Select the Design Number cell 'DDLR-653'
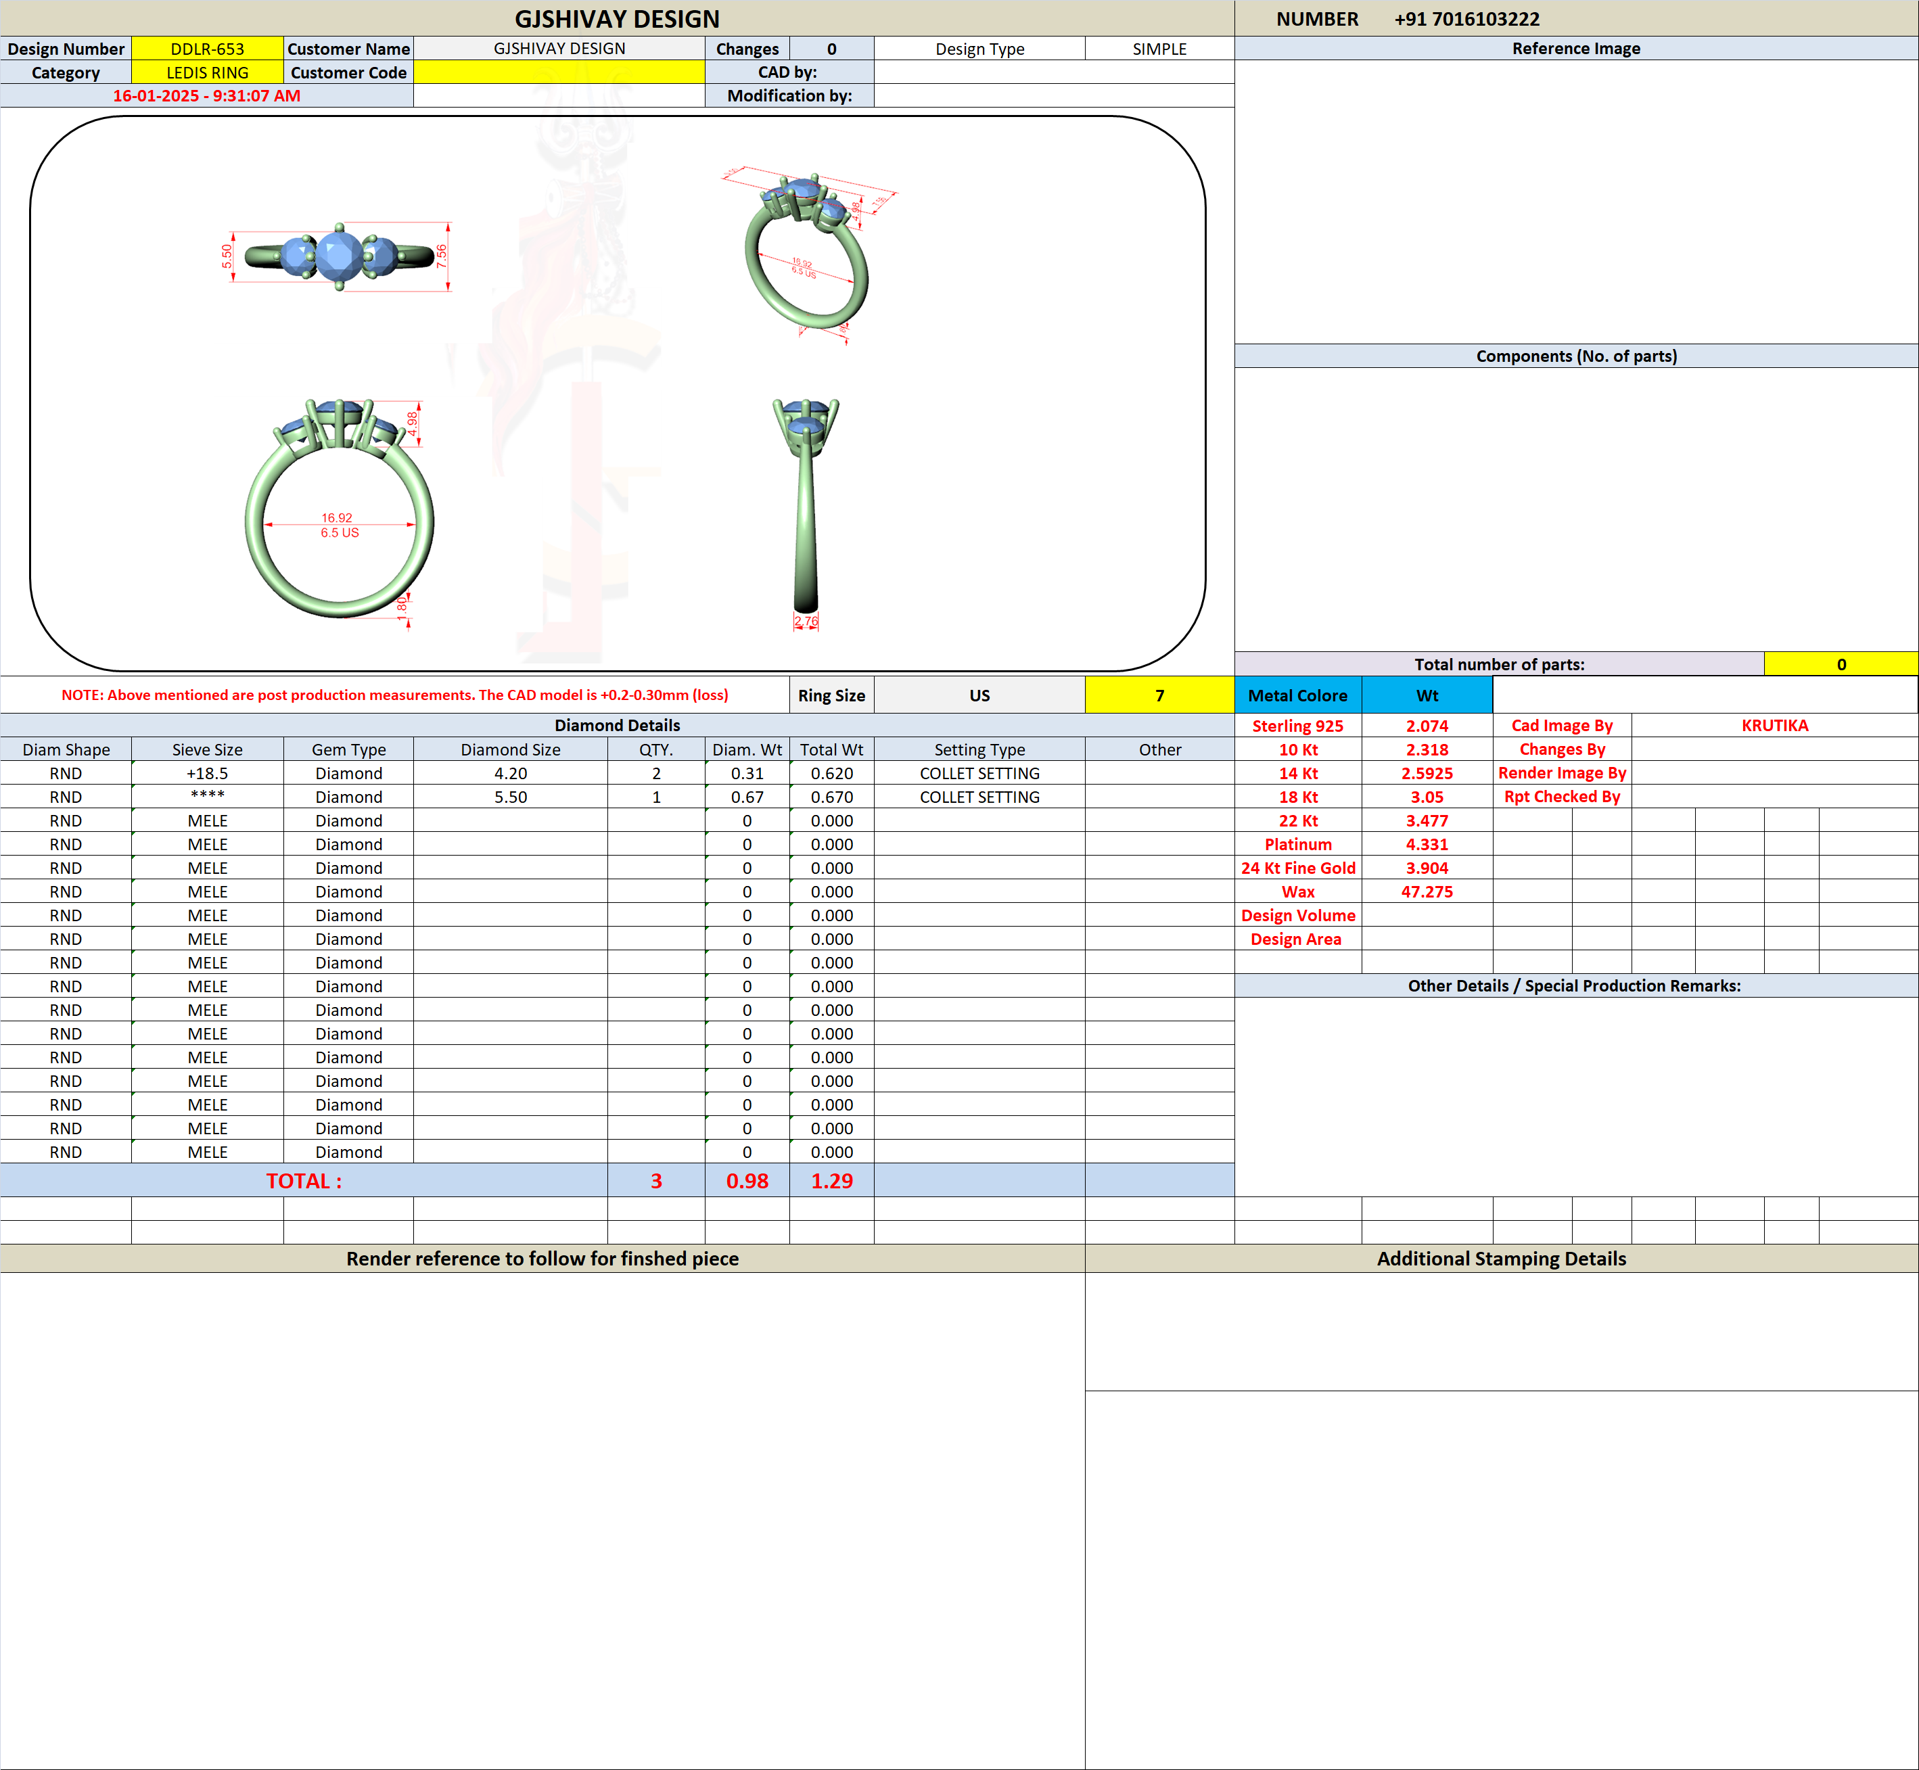1919x1770 pixels. point(207,49)
